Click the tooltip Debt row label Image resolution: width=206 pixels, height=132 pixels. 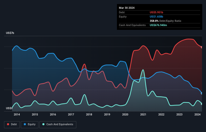click(122, 12)
